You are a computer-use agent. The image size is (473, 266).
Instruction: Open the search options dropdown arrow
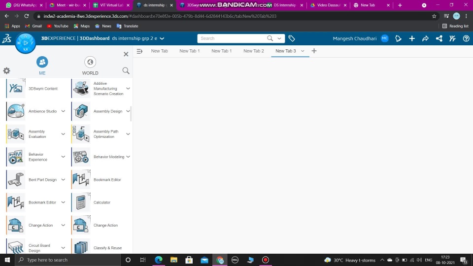[x=279, y=38]
